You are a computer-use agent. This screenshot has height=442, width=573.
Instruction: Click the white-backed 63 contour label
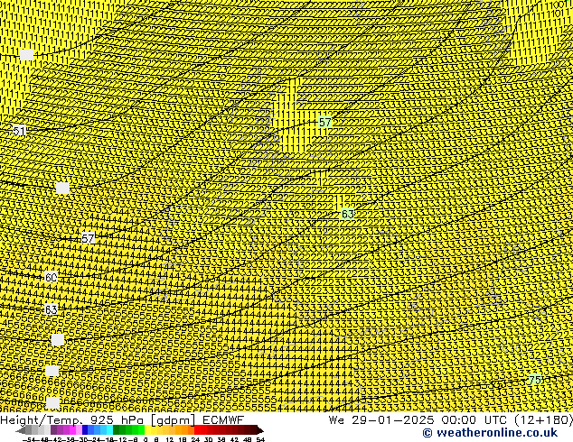click(x=51, y=309)
